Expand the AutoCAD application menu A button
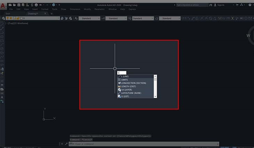 click(x=3, y=6)
